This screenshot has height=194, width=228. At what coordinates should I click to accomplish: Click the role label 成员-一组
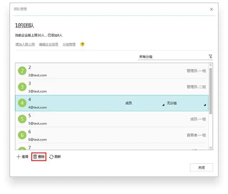[198, 119]
